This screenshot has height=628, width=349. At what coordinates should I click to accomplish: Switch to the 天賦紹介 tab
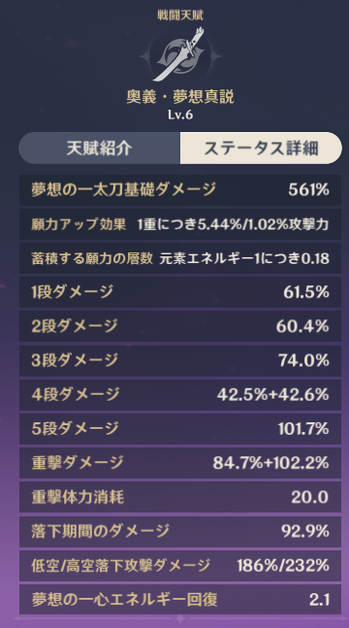click(99, 149)
